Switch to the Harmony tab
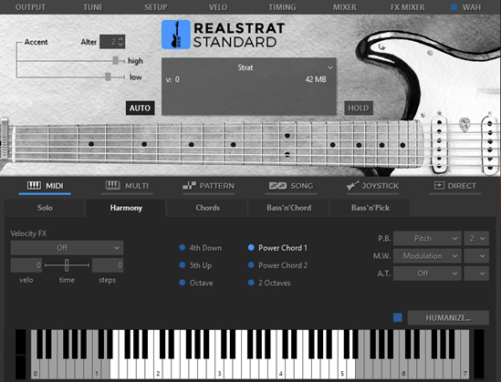 click(126, 208)
